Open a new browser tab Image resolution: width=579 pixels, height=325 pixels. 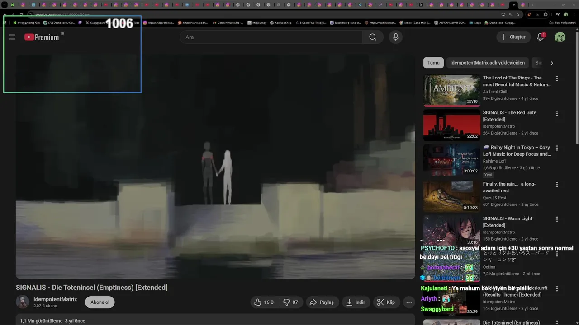[532, 5]
